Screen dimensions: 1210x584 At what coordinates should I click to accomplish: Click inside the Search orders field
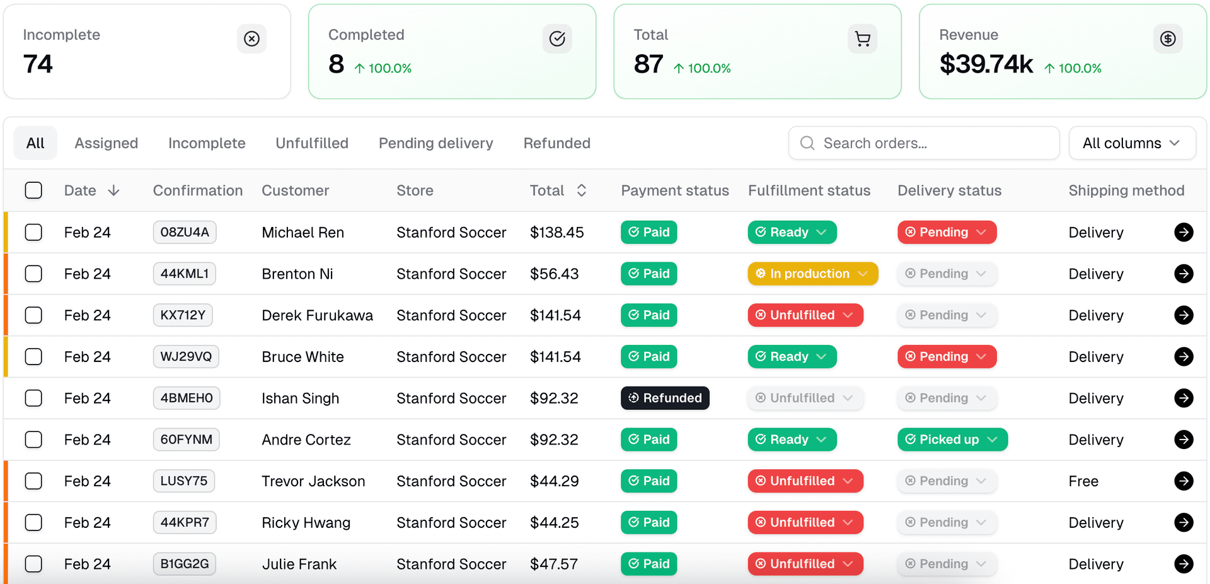click(923, 143)
